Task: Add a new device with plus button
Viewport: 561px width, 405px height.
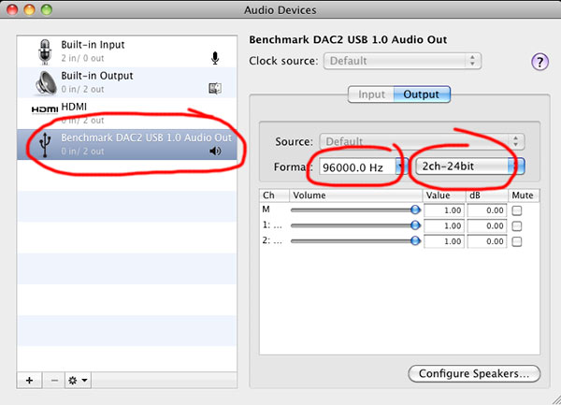Action: pos(29,380)
